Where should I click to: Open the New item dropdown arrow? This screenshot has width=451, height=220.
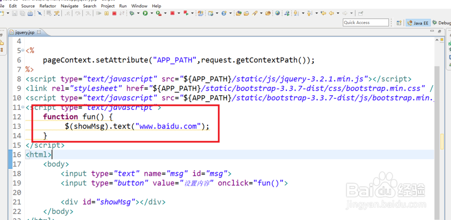(x=8, y=13)
